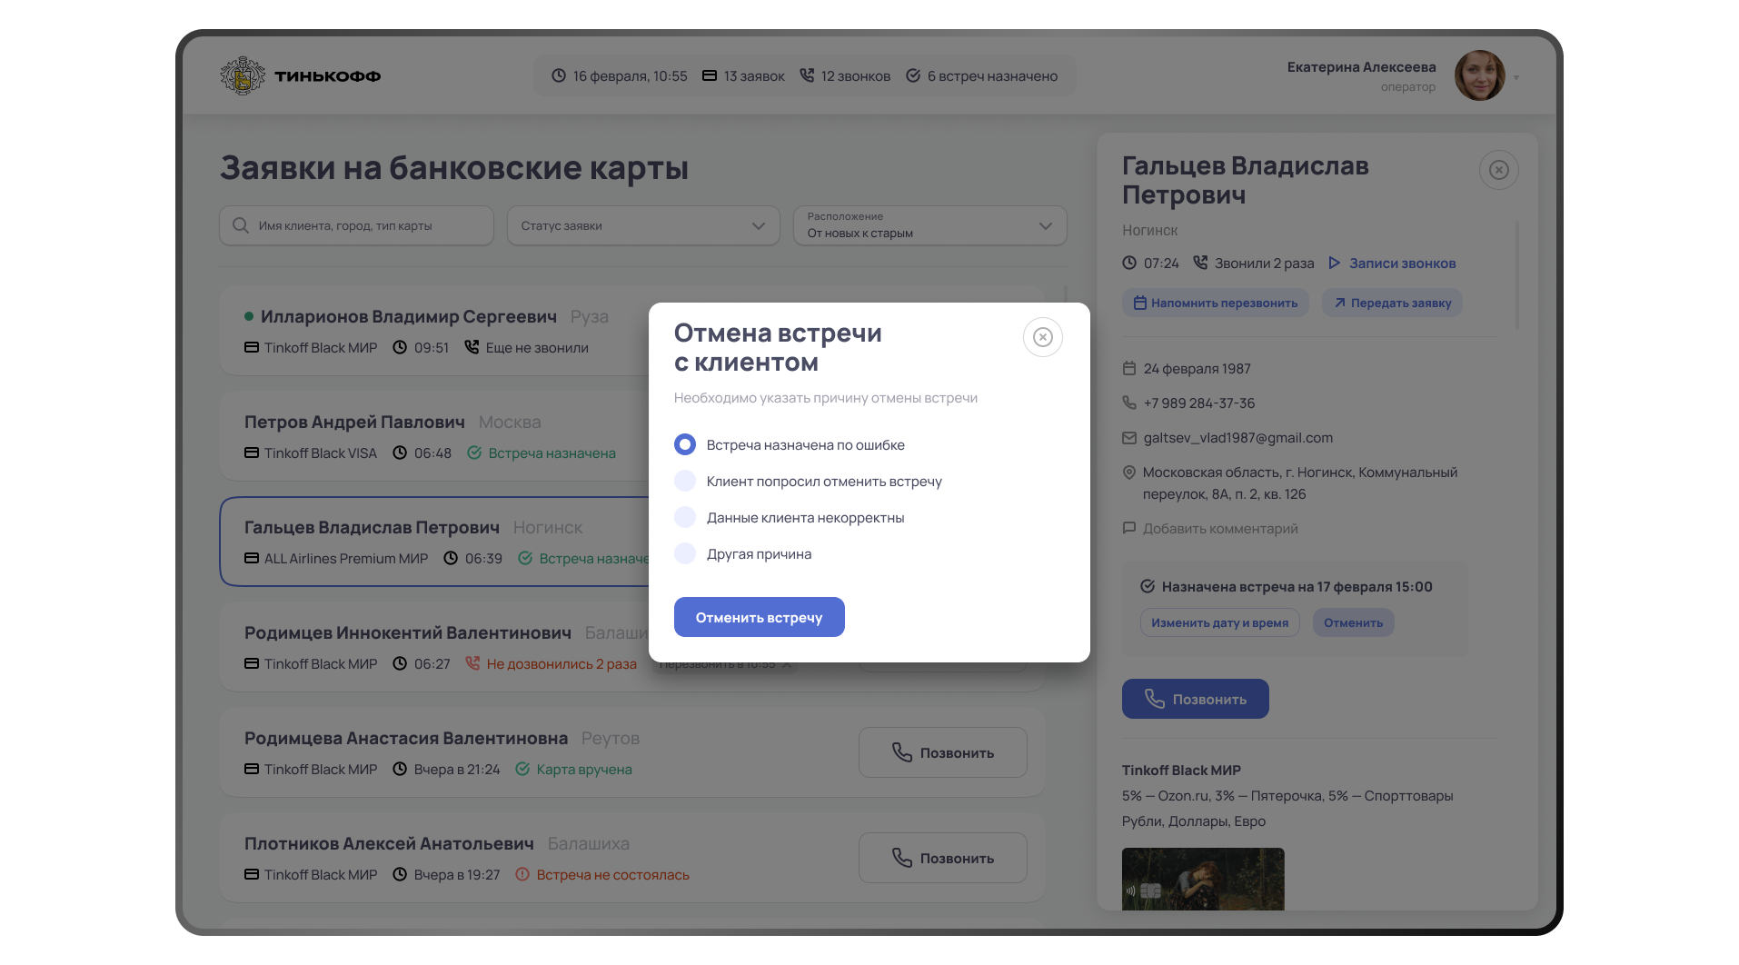Click the client search input field
Viewport: 1739px width, 965px height.
click(356, 225)
